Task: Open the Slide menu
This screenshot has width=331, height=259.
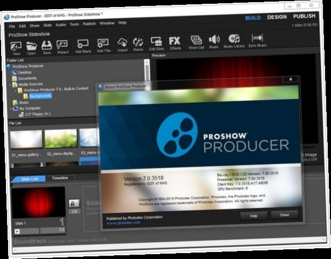Action: tap(47, 25)
